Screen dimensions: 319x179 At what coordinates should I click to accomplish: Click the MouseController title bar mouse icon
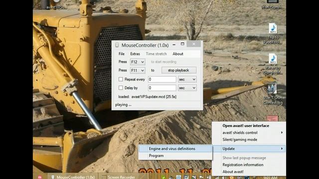point(117,45)
